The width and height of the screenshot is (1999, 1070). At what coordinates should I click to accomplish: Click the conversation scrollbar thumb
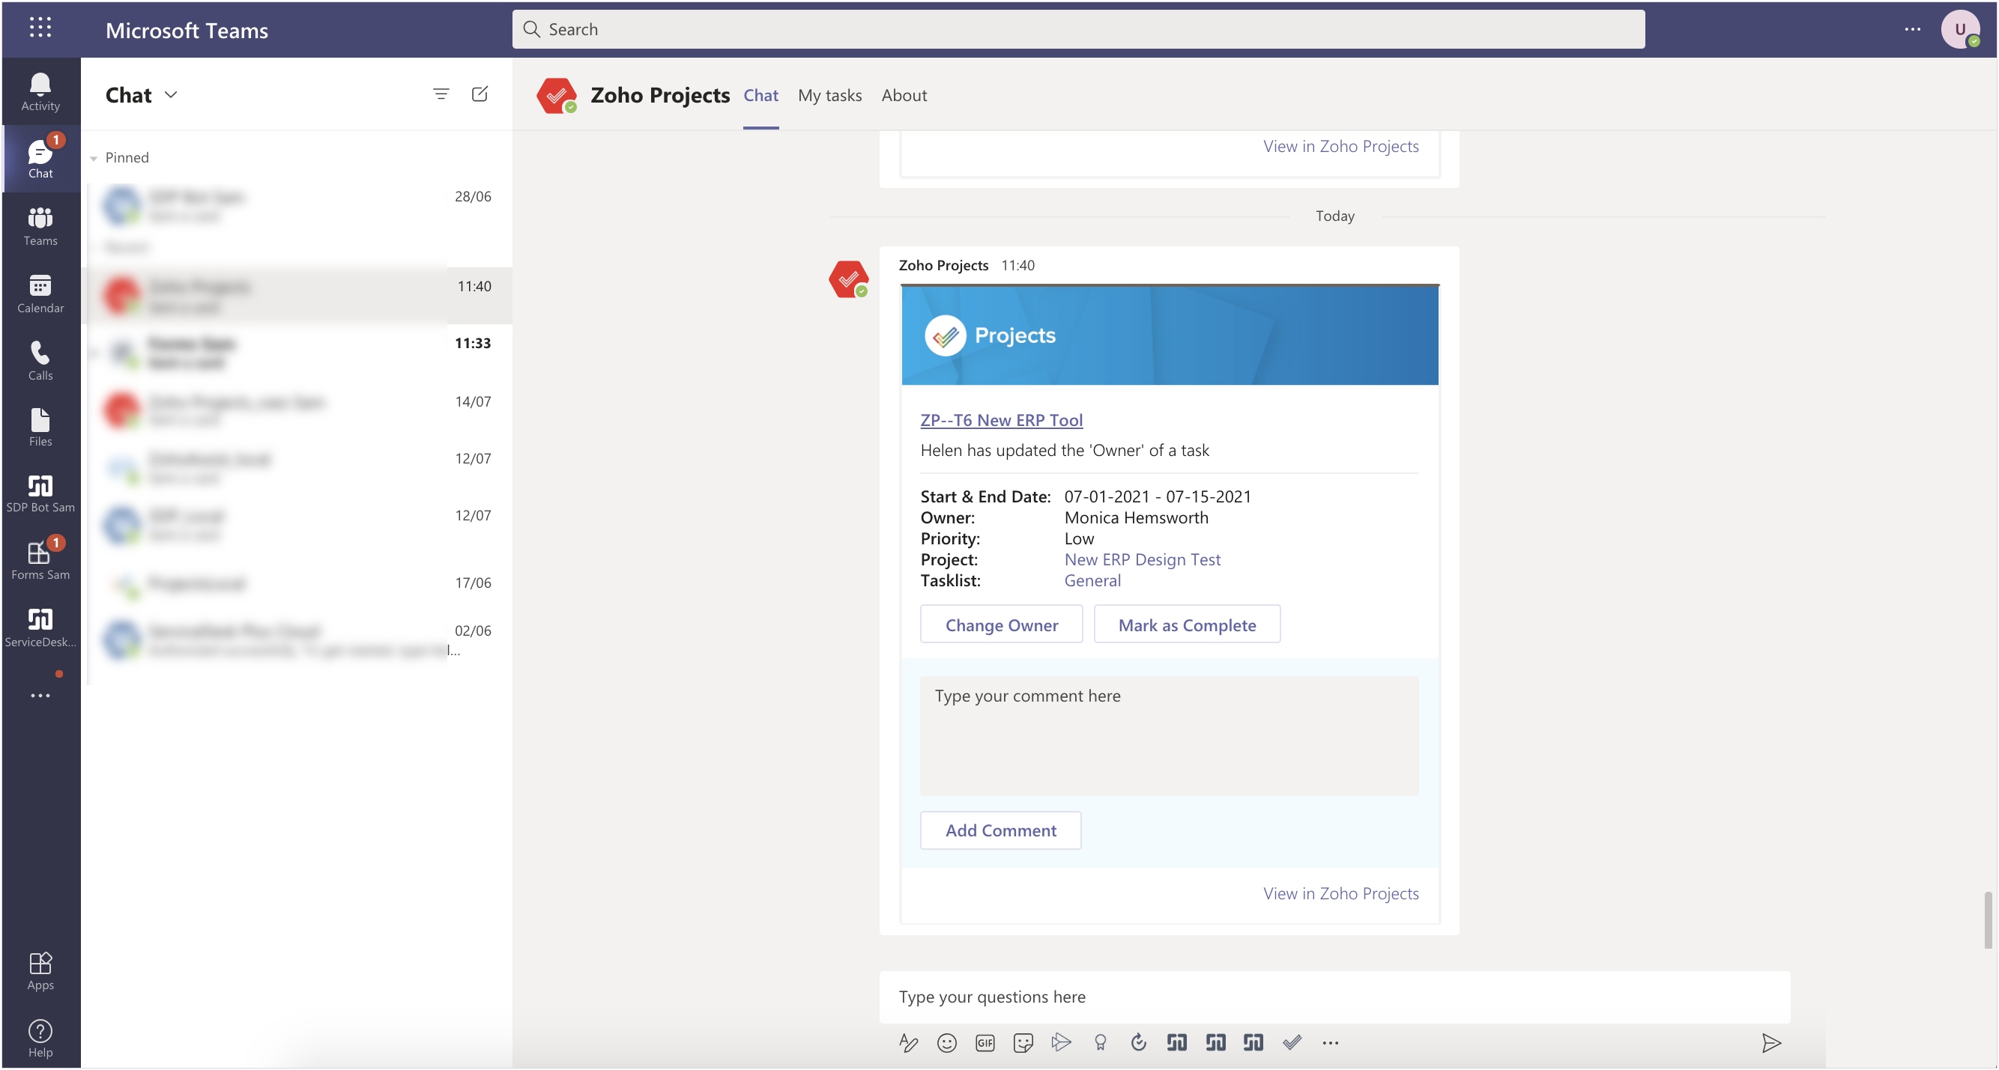click(1987, 920)
